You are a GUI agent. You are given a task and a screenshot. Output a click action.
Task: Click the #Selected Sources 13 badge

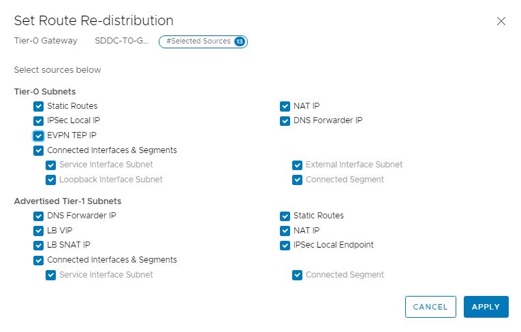click(203, 41)
